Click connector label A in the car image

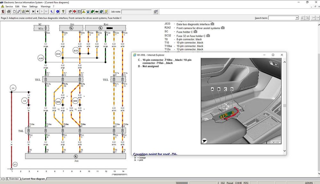pyautogui.click(x=212, y=89)
